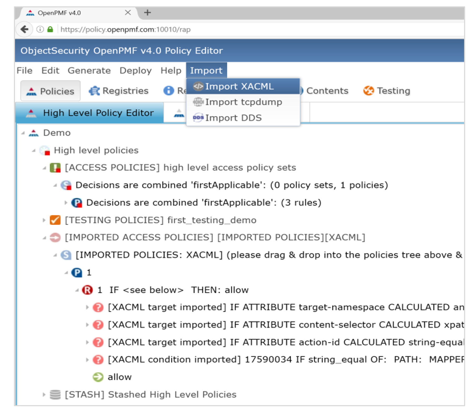This screenshot has height=412, width=472.
Task: Click the orange TESTING POLICIES checkmark icon
Action: [x=55, y=220]
